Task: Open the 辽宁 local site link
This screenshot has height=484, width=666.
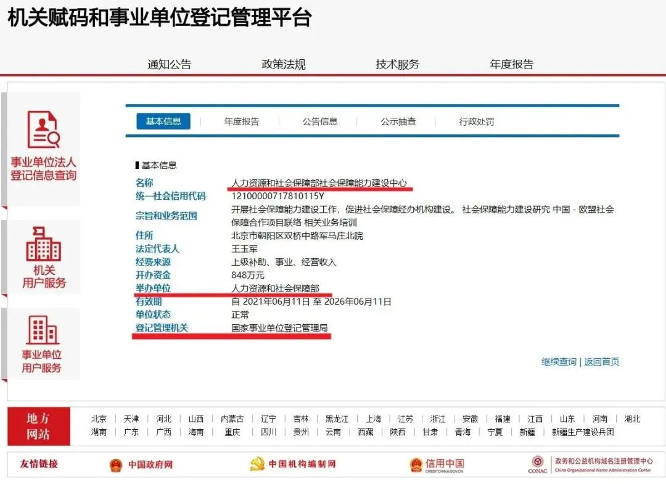Action: 268,419
